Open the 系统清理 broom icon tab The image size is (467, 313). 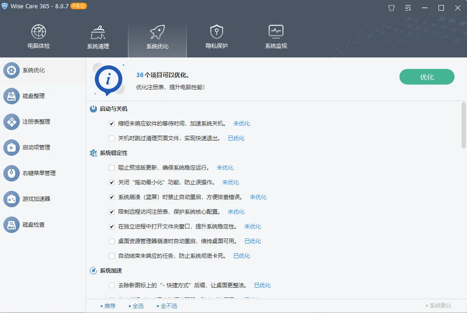98,36
